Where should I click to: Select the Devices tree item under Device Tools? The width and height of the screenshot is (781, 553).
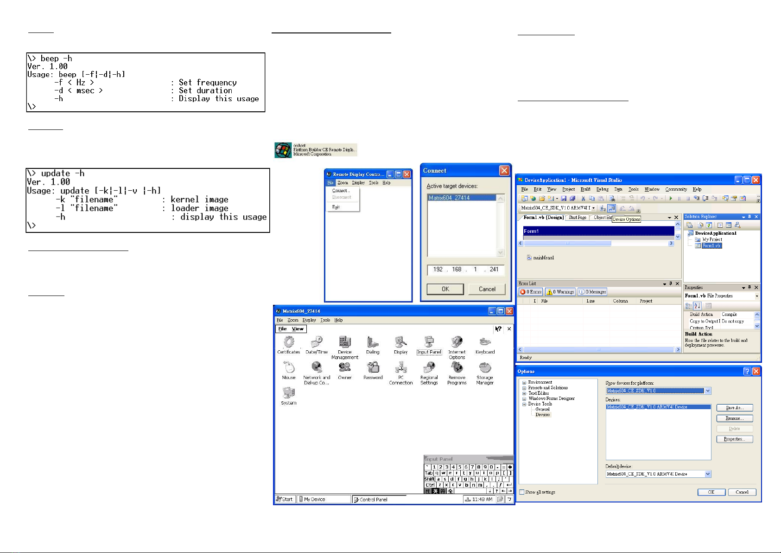coord(542,415)
